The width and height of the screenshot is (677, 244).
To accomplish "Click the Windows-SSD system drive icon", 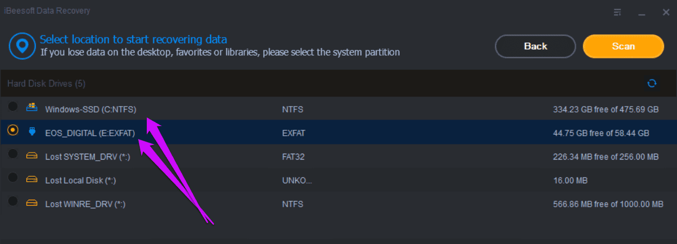I will click(32, 108).
